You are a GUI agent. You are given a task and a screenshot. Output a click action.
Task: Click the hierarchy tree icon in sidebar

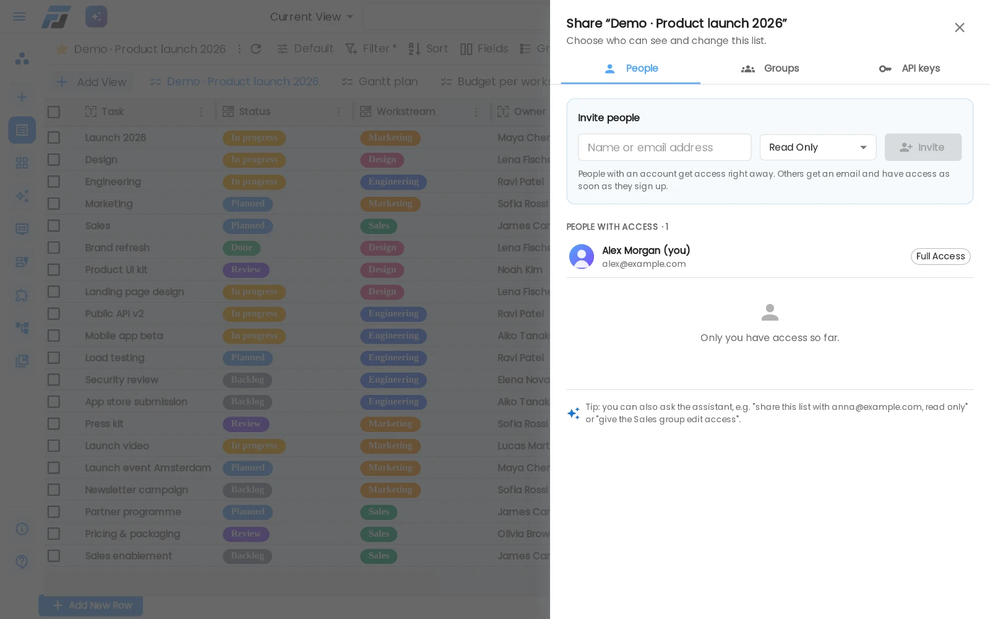(22, 327)
